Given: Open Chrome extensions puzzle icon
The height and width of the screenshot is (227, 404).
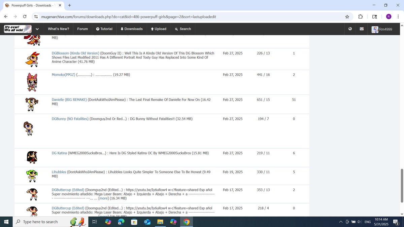Looking at the screenshot, I should click(x=361, y=16).
